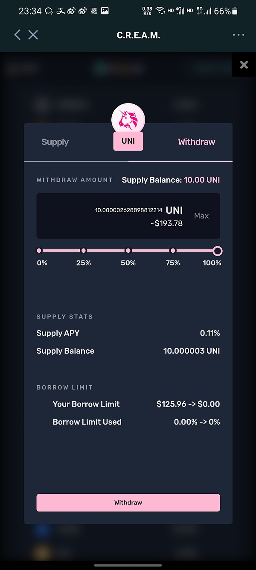Close the browser page with X icon
Screen dimensions: 256x570
click(x=33, y=35)
